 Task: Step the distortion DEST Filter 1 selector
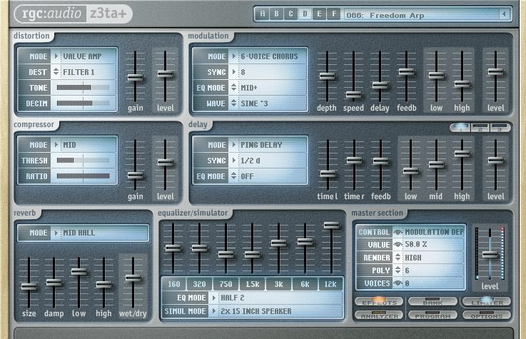click(56, 72)
